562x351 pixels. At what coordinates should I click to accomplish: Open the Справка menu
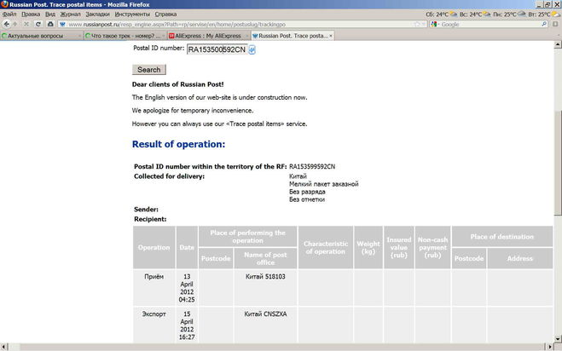(x=165, y=14)
